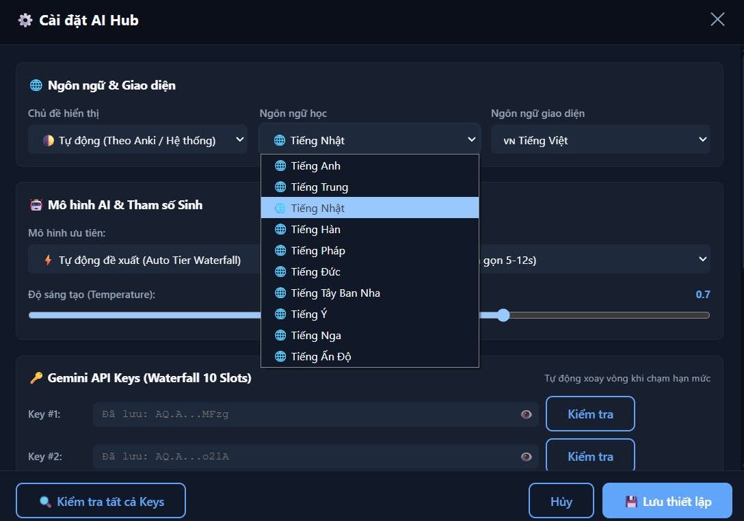Choose Tiếng Ý option
This screenshot has height=521, width=744.
click(370, 314)
